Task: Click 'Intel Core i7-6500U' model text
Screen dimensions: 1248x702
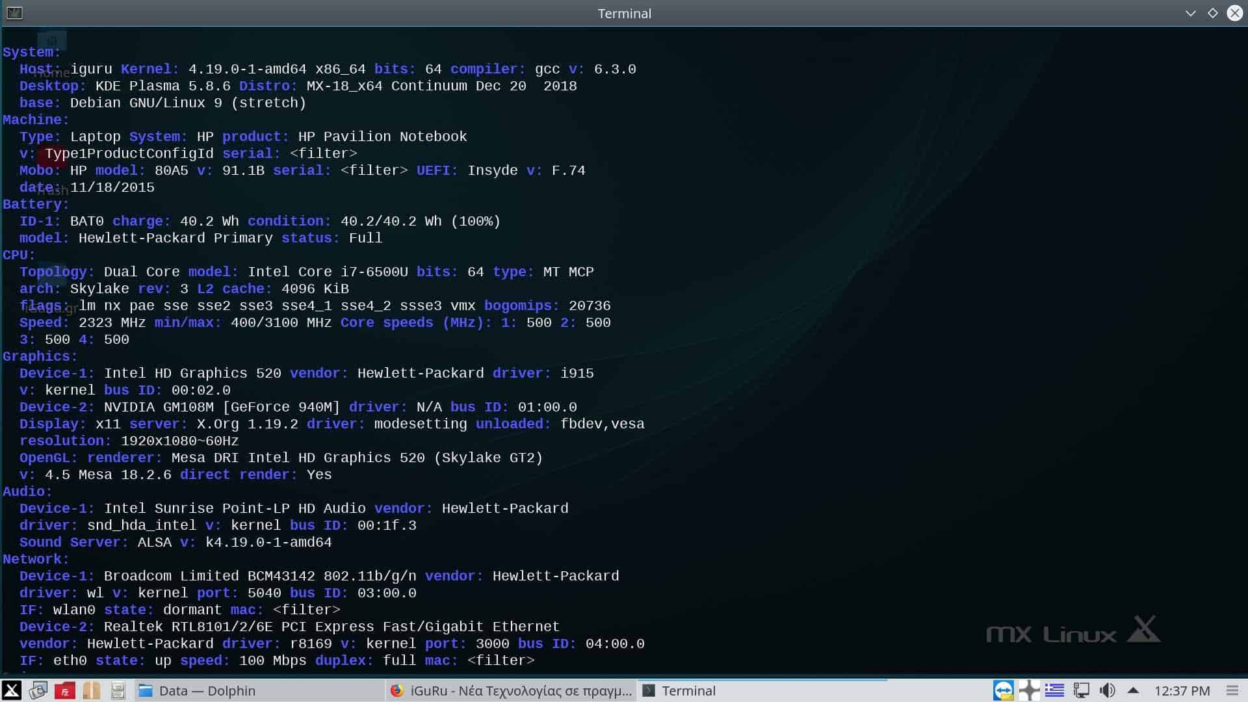Action: point(328,272)
